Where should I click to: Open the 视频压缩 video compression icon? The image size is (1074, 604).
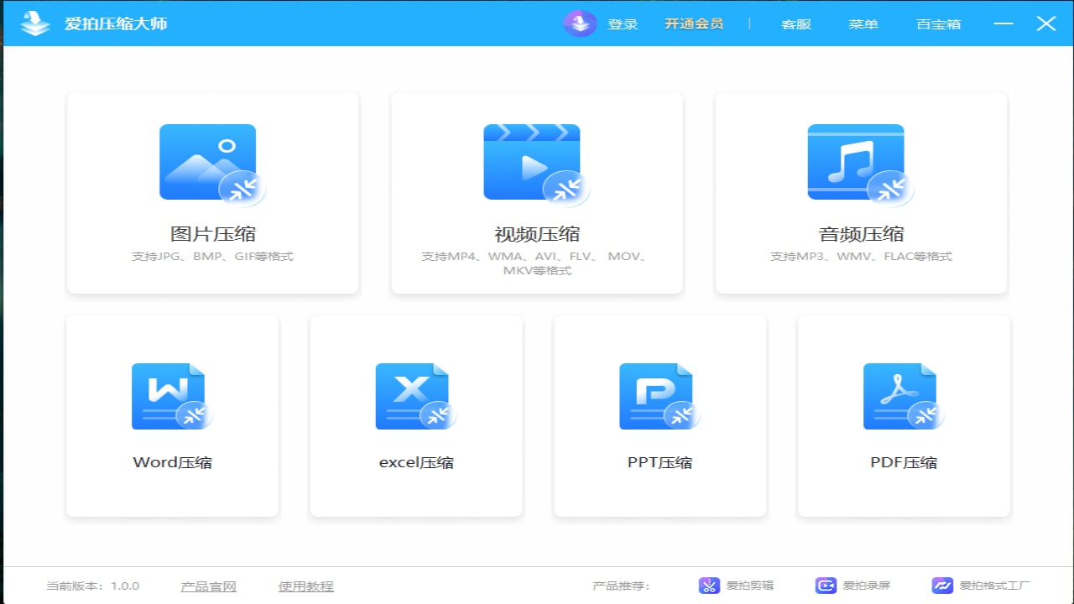[536, 164]
